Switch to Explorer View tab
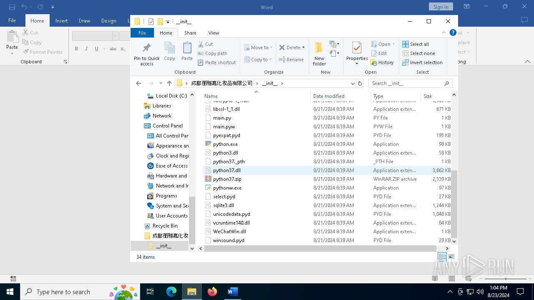This screenshot has height=300, width=534. coord(214,33)
